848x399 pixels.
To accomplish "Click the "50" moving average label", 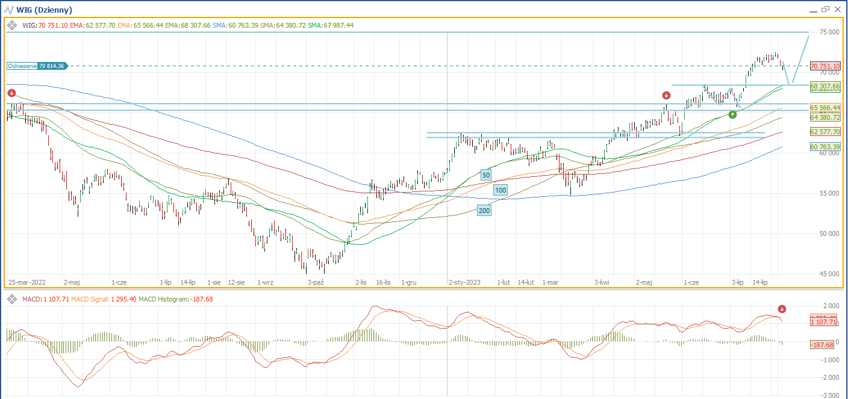I will 485,175.
